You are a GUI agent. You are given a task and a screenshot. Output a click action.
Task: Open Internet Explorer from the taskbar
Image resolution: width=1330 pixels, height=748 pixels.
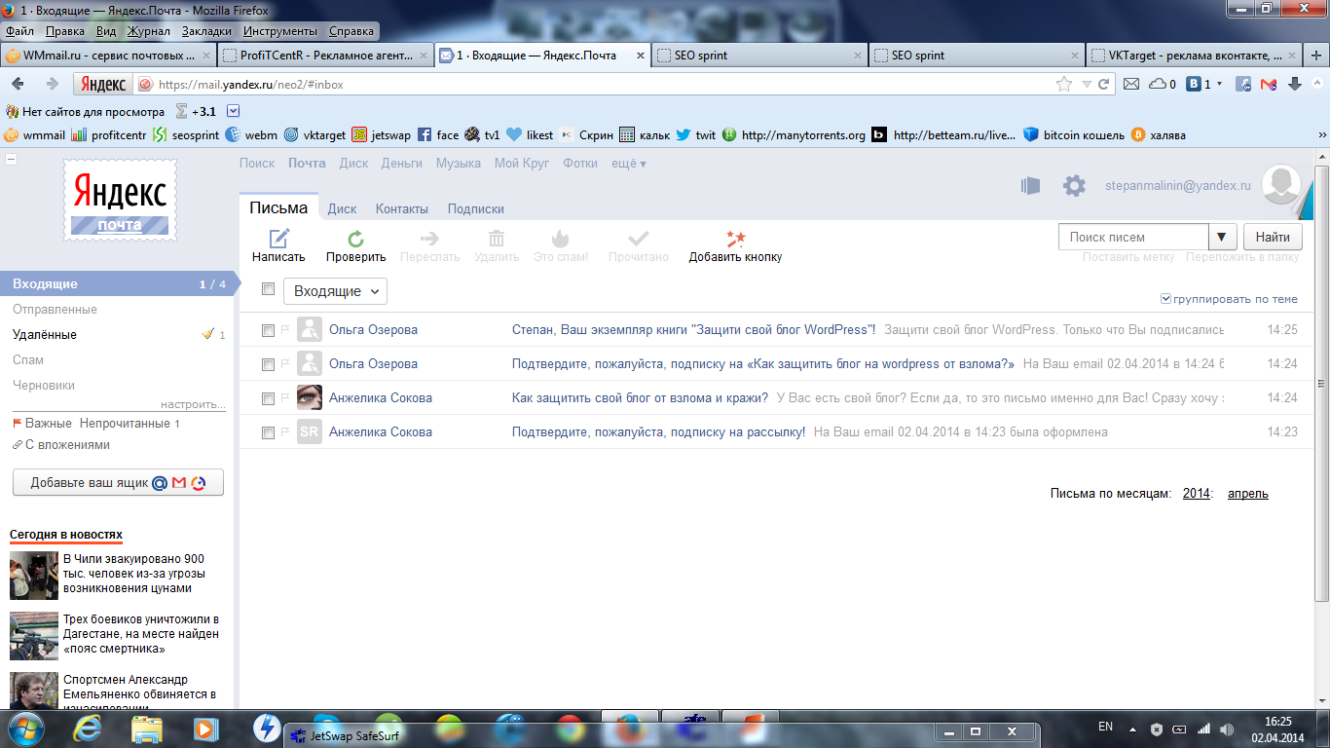click(x=87, y=728)
